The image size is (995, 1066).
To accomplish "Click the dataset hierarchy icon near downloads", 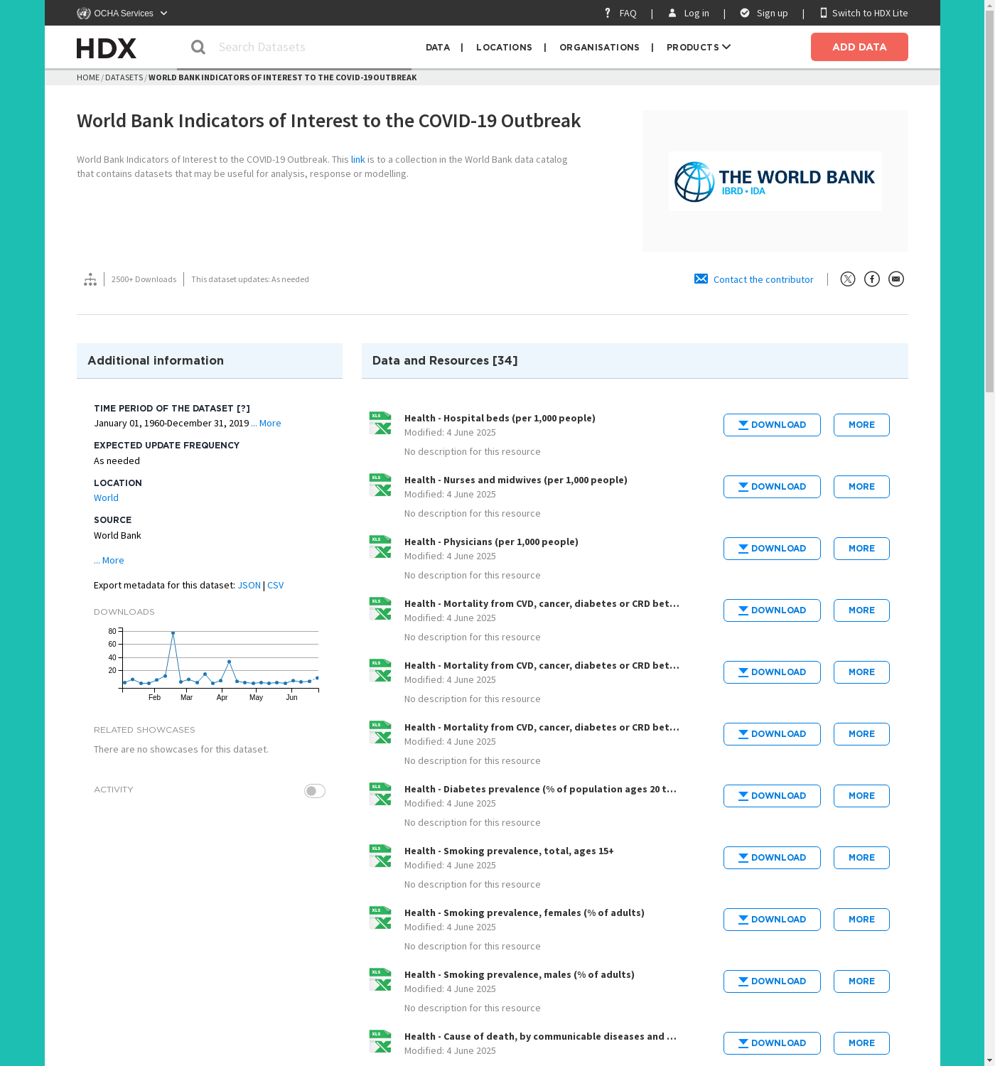I will coord(90,279).
